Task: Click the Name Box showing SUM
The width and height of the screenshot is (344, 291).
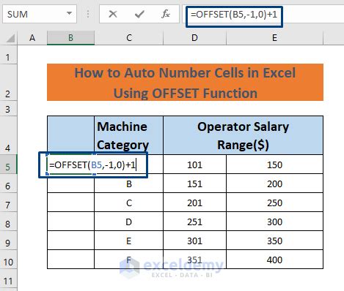Action: (x=40, y=14)
